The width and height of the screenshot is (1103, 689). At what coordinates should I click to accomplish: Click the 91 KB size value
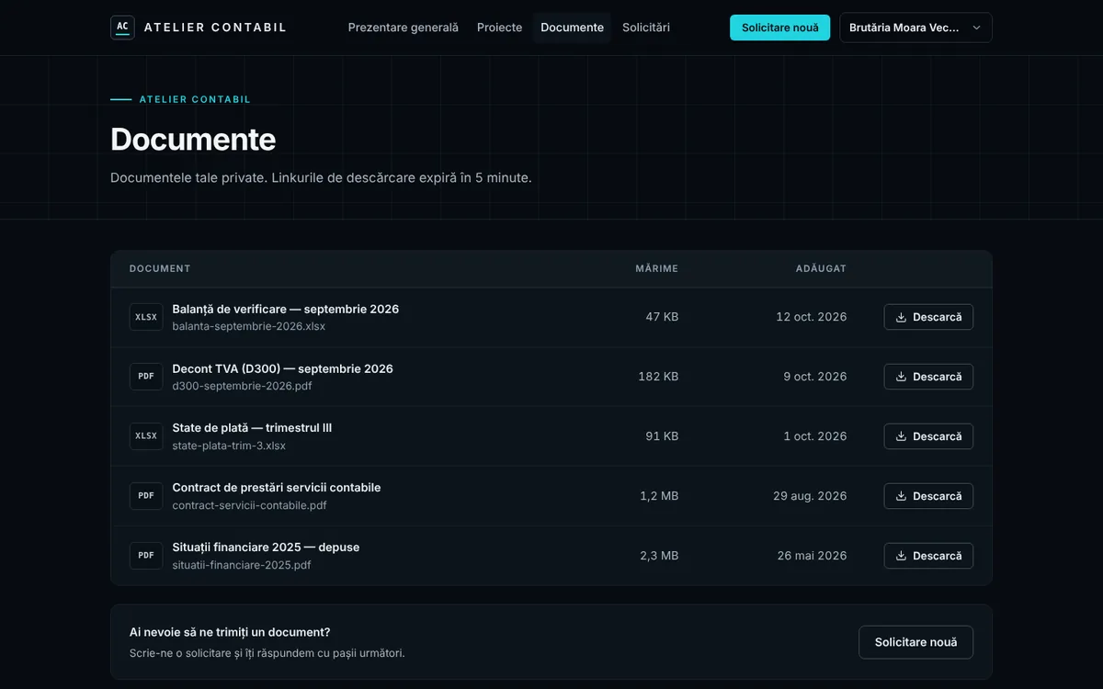[662, 436]
